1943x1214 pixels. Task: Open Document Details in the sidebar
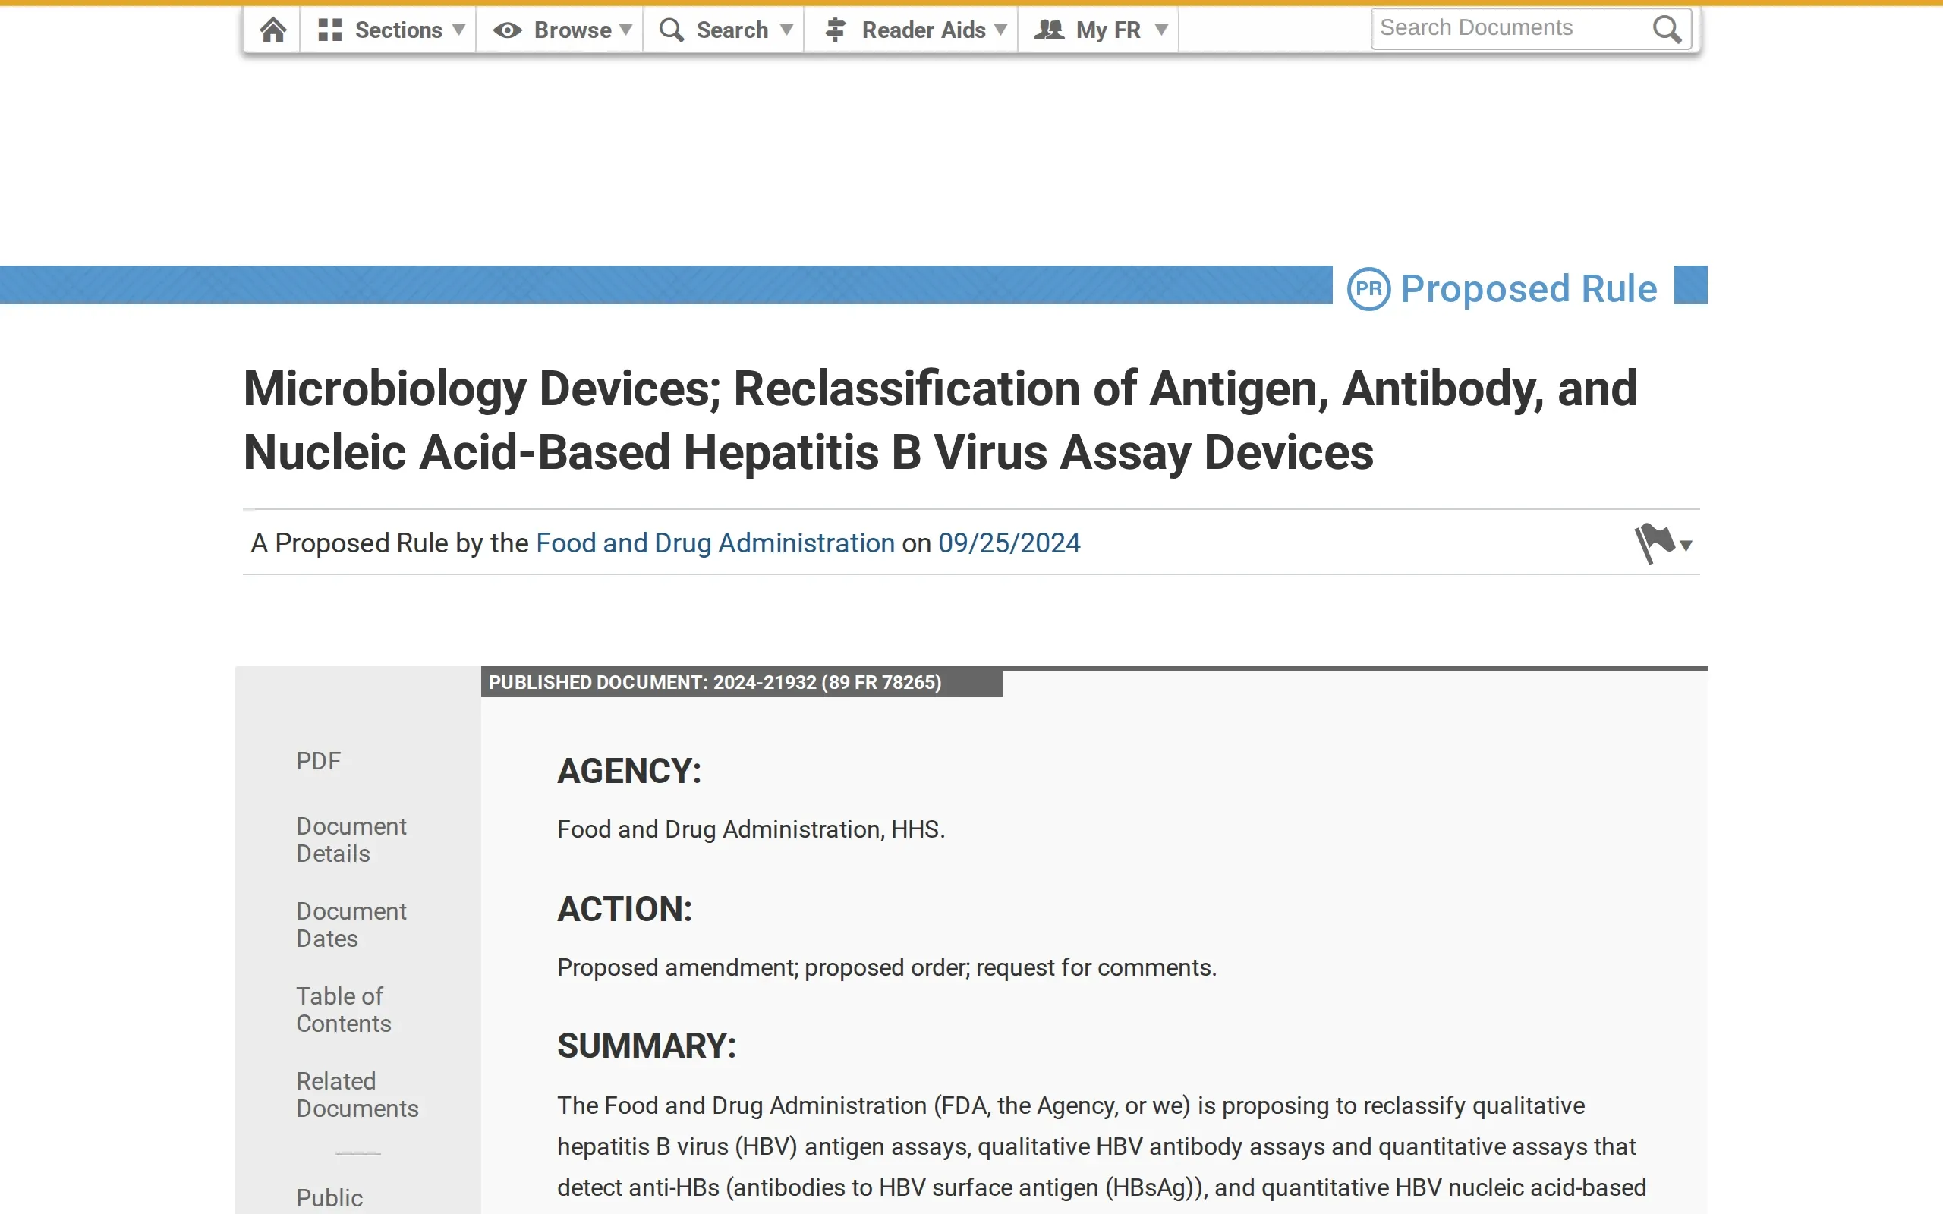(351, 840)
